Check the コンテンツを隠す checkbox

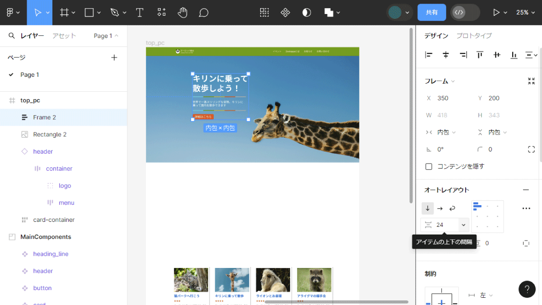point(429,166)
